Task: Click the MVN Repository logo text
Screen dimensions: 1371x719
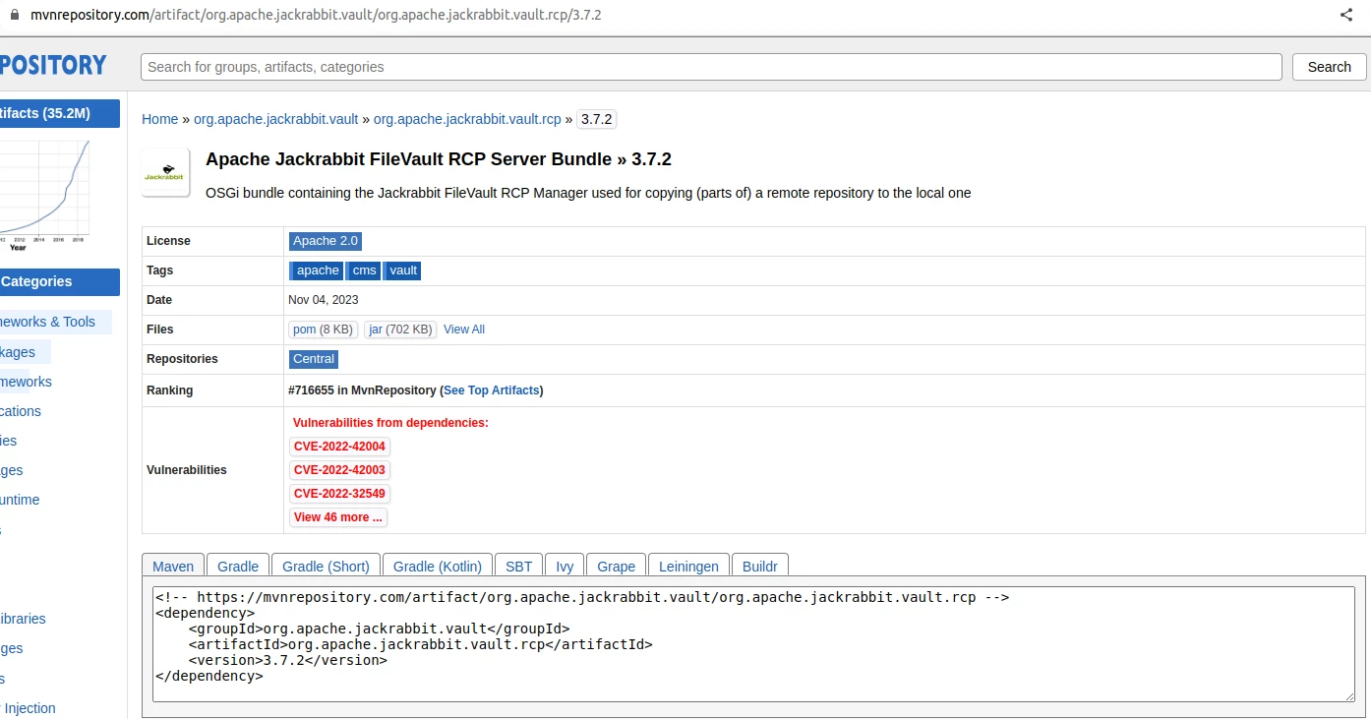Action: pyautogui.click(x=53, y=66)
